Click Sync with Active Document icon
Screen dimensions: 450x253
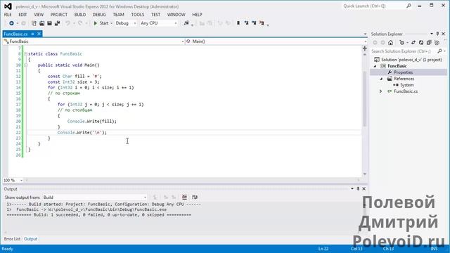click(413, 43)
